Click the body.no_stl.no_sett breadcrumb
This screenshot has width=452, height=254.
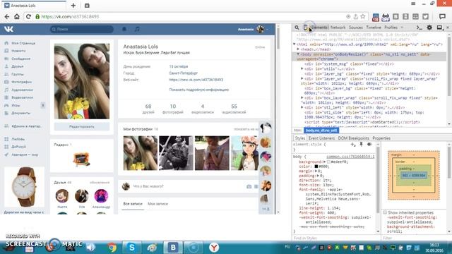point(321,131)
